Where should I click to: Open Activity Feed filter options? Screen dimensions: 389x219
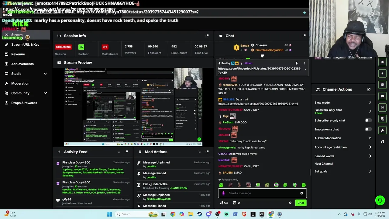[119, 152]
